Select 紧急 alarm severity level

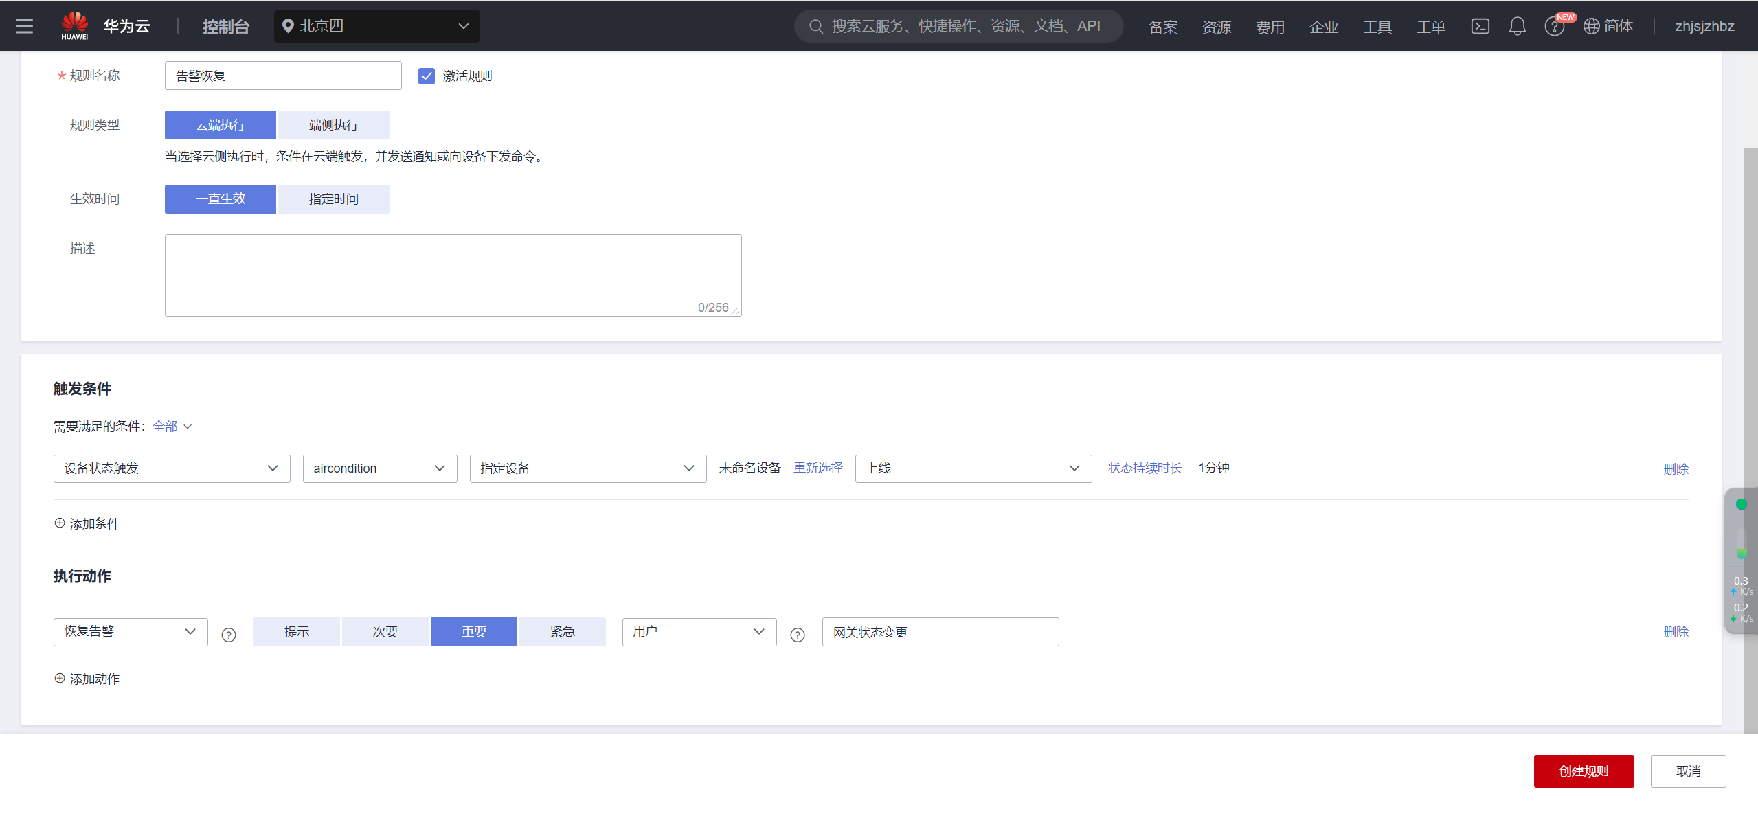(x=562, y=632)
